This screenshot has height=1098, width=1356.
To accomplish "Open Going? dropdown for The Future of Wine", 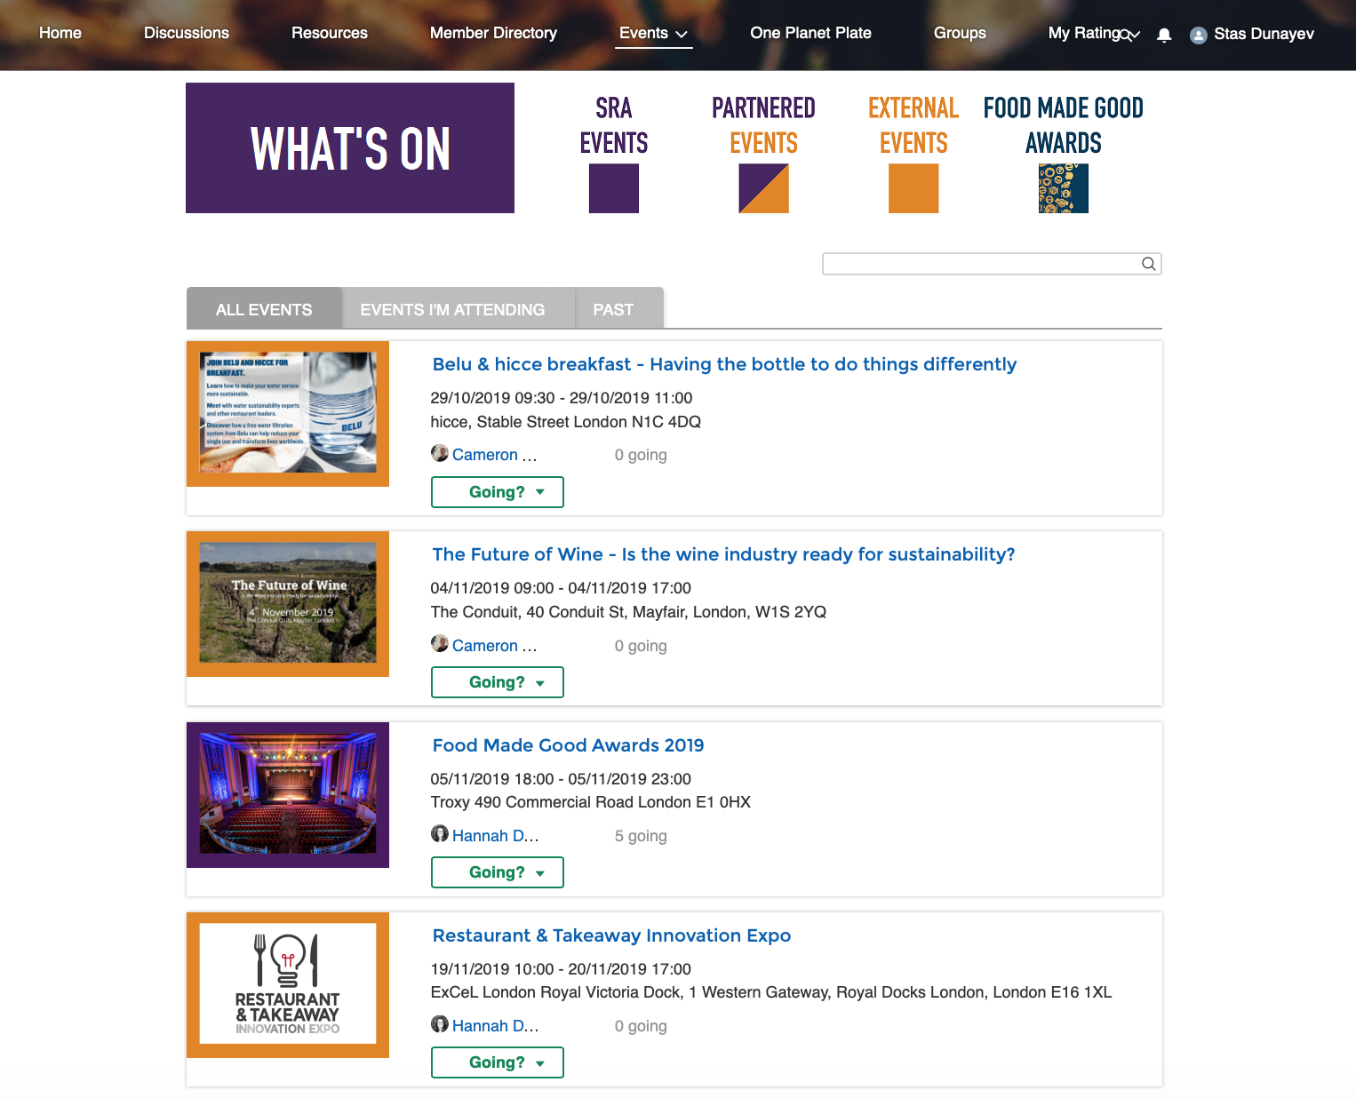I will (x=498, y=682).
